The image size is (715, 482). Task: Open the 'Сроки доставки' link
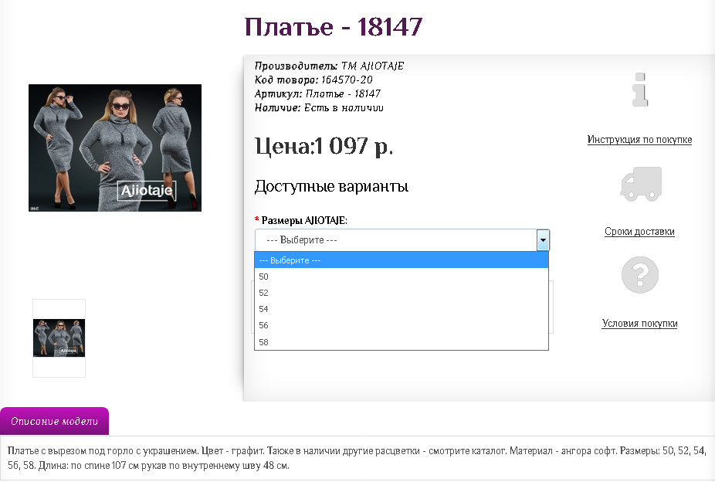coord(639,232)
